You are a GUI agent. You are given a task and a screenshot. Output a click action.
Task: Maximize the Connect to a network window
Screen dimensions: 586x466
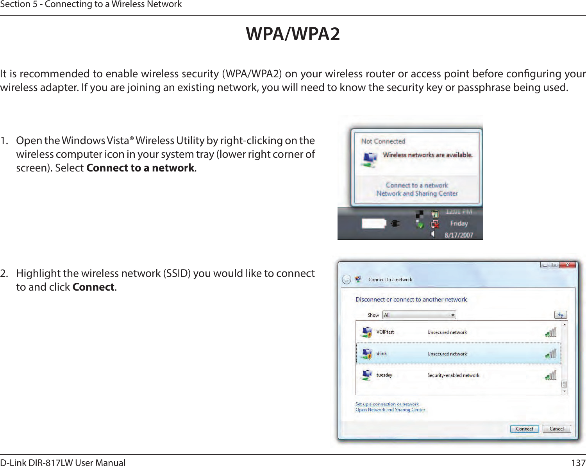pyautogui.click(x=555, y=265)
